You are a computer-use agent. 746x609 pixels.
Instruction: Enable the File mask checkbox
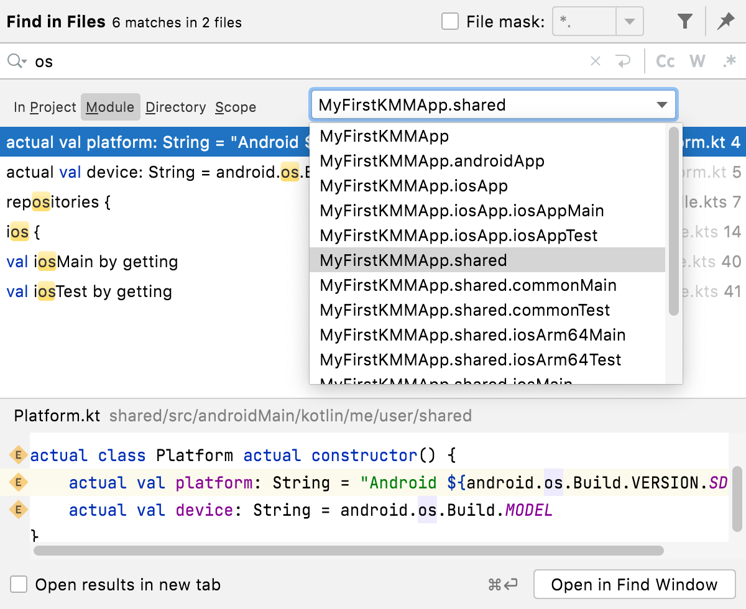point(450,22)
